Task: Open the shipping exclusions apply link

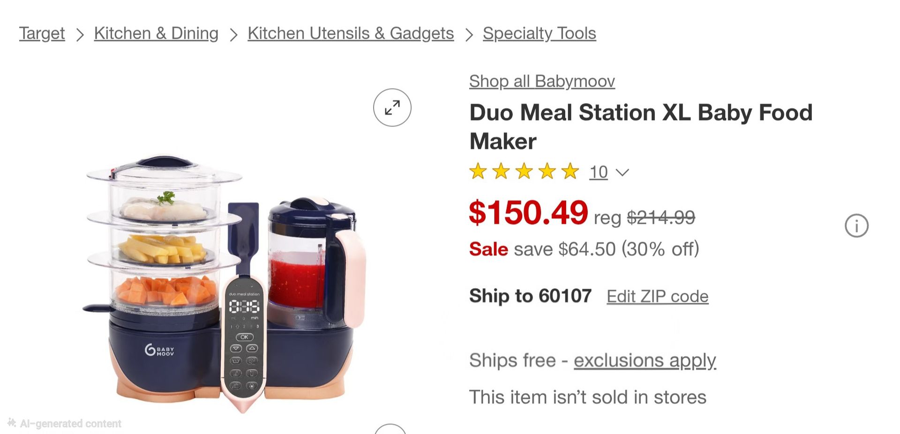Action: pos(645,360)
